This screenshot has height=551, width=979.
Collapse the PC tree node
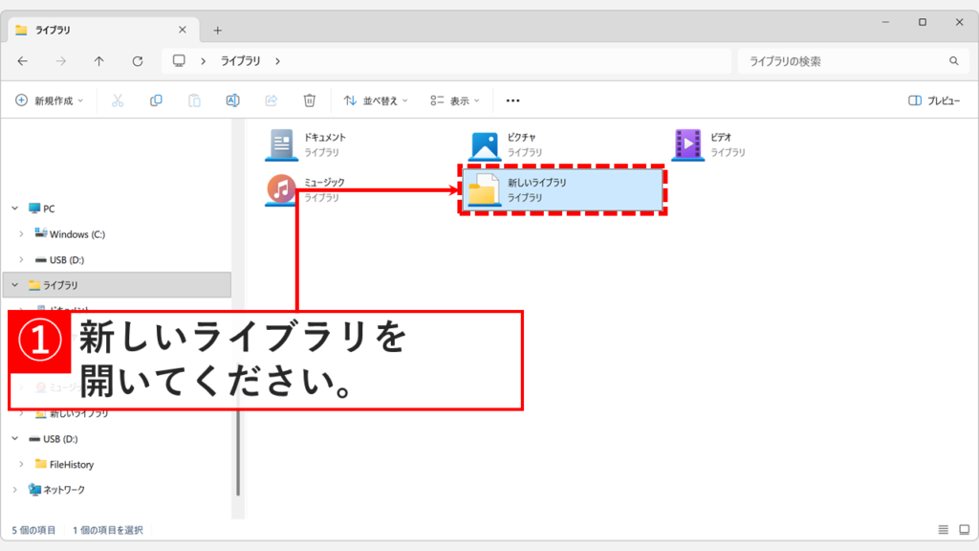click(15, 209)
